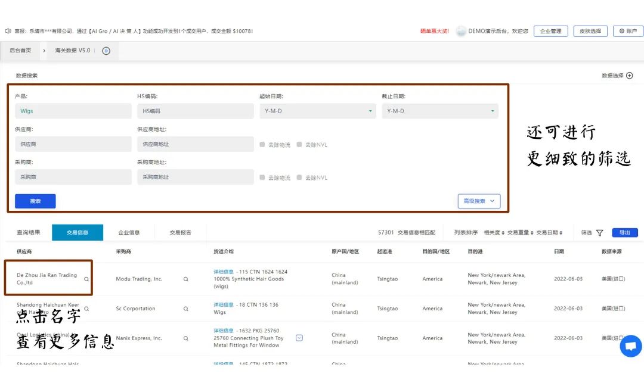Click the plus icon next to 数据选择
The height and width of the screenshot is (386, 644).
[x=629, y=76]
